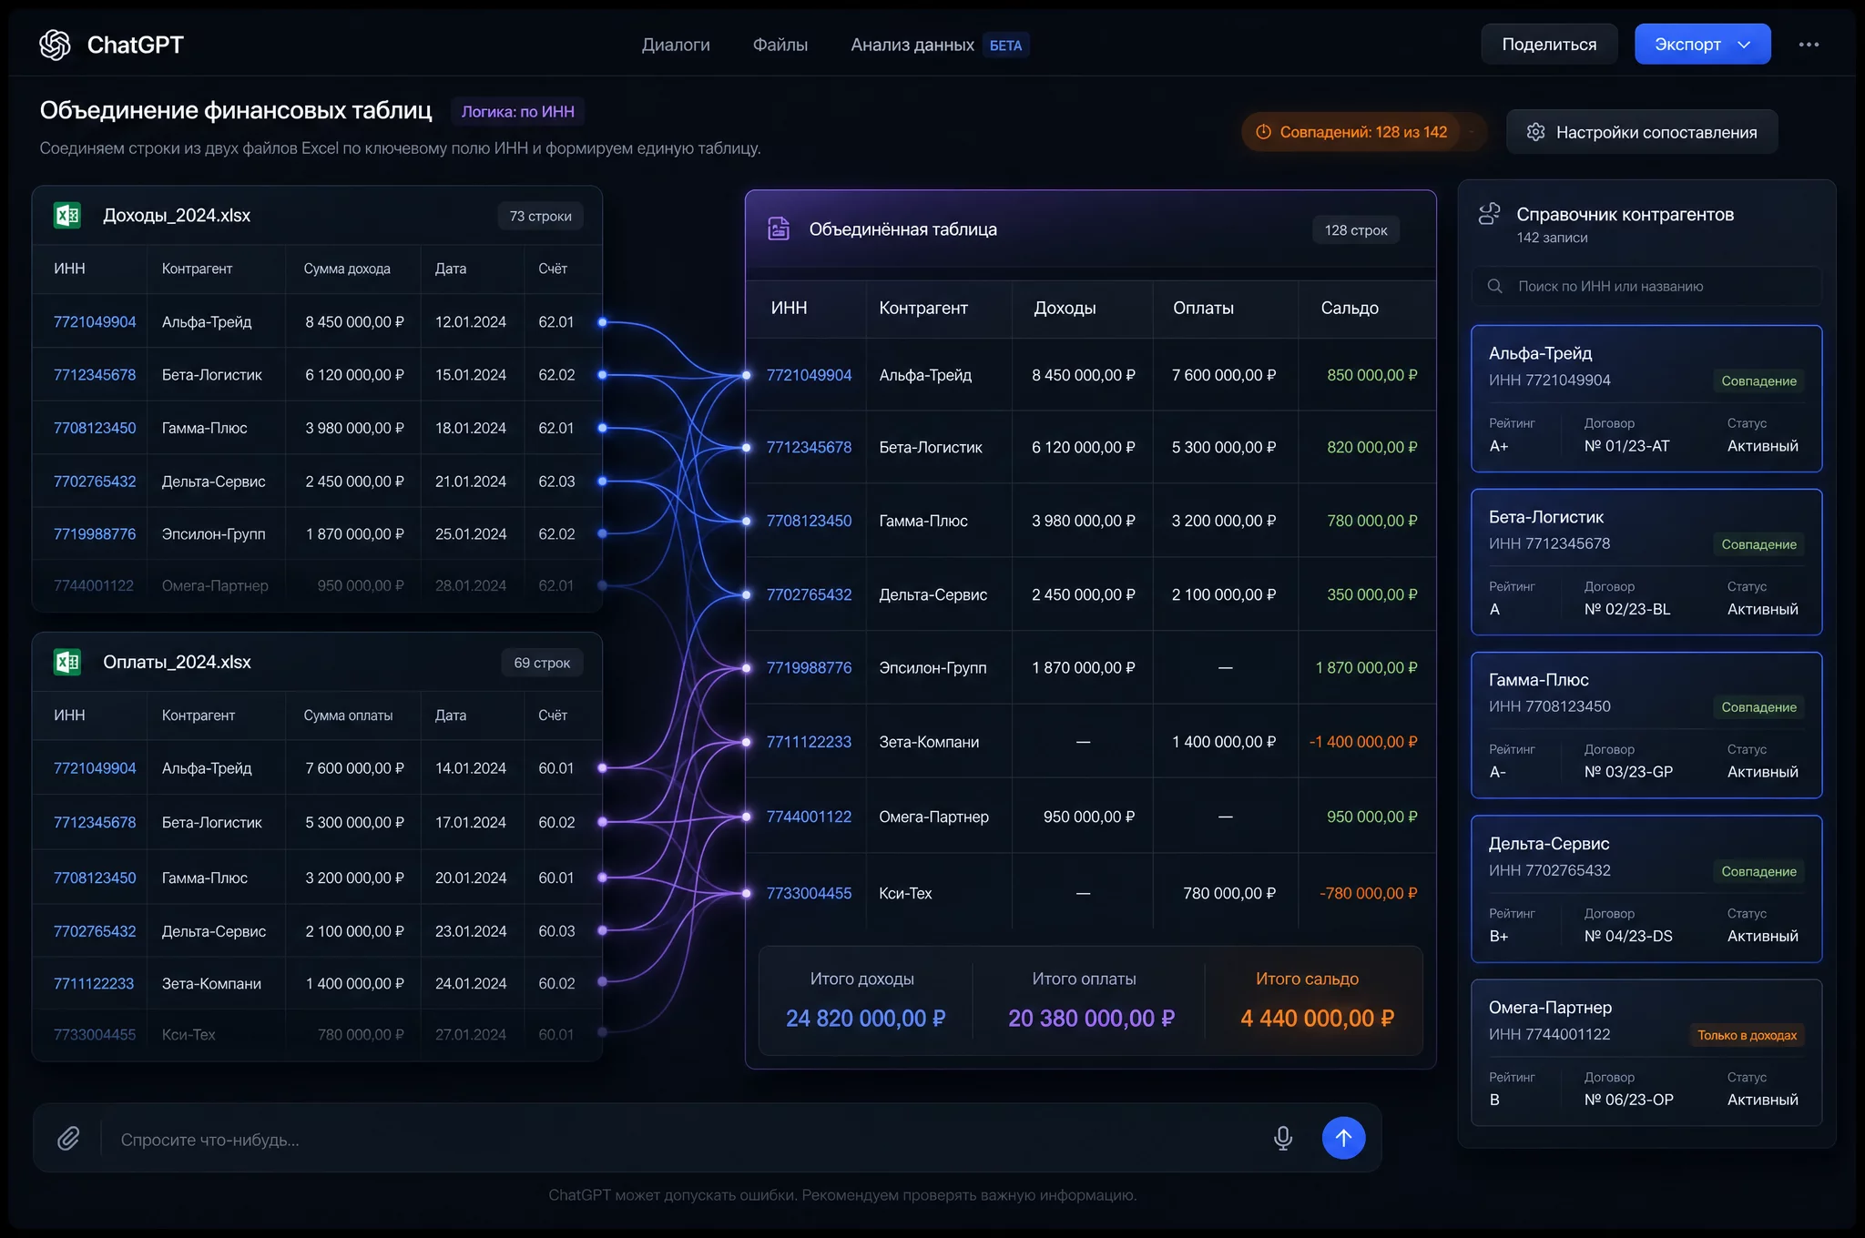Click ИНН 7702765432 in Оплаты table
The height and width of the screenshot is (1238, 1865).
click(x=95, y=931)
